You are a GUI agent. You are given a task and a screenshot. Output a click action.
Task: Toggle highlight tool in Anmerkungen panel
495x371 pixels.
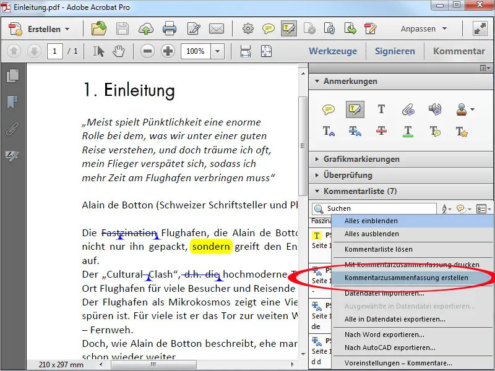pos(355,109)
